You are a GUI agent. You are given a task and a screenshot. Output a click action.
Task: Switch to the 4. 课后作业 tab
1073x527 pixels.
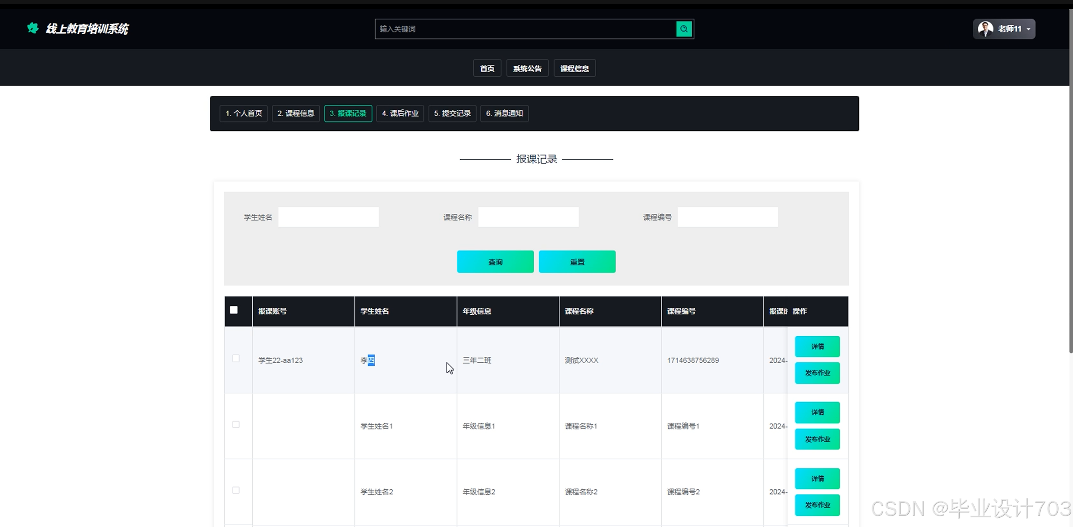(400, 113)
